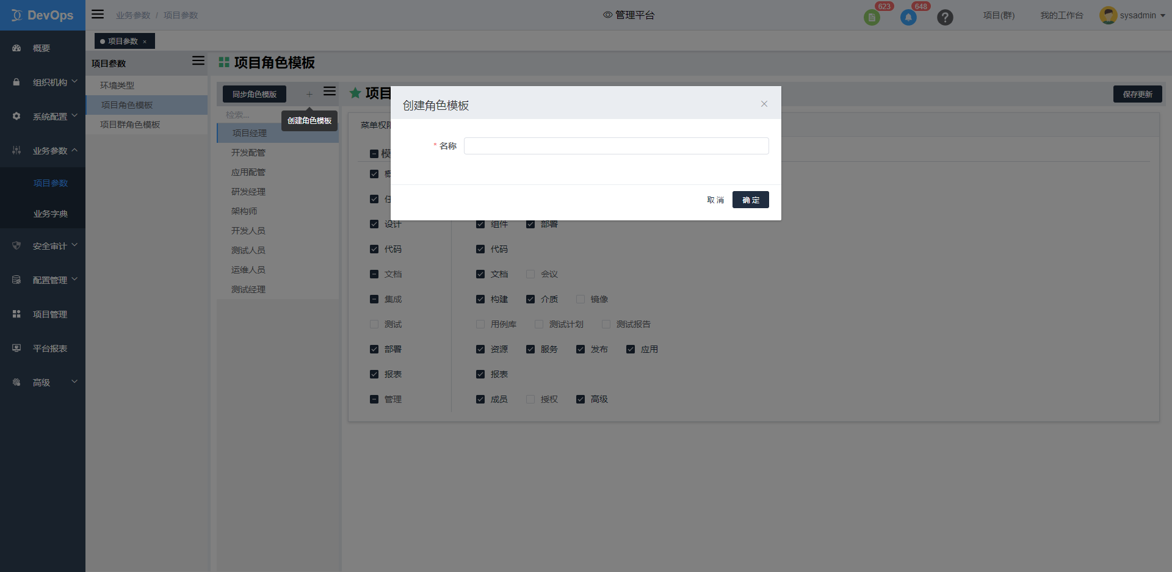Viewport: 1172px width, 572px height.
Task: Enable the 会议 checkbox
Action: pyautogui.click(x=530, y=274)
